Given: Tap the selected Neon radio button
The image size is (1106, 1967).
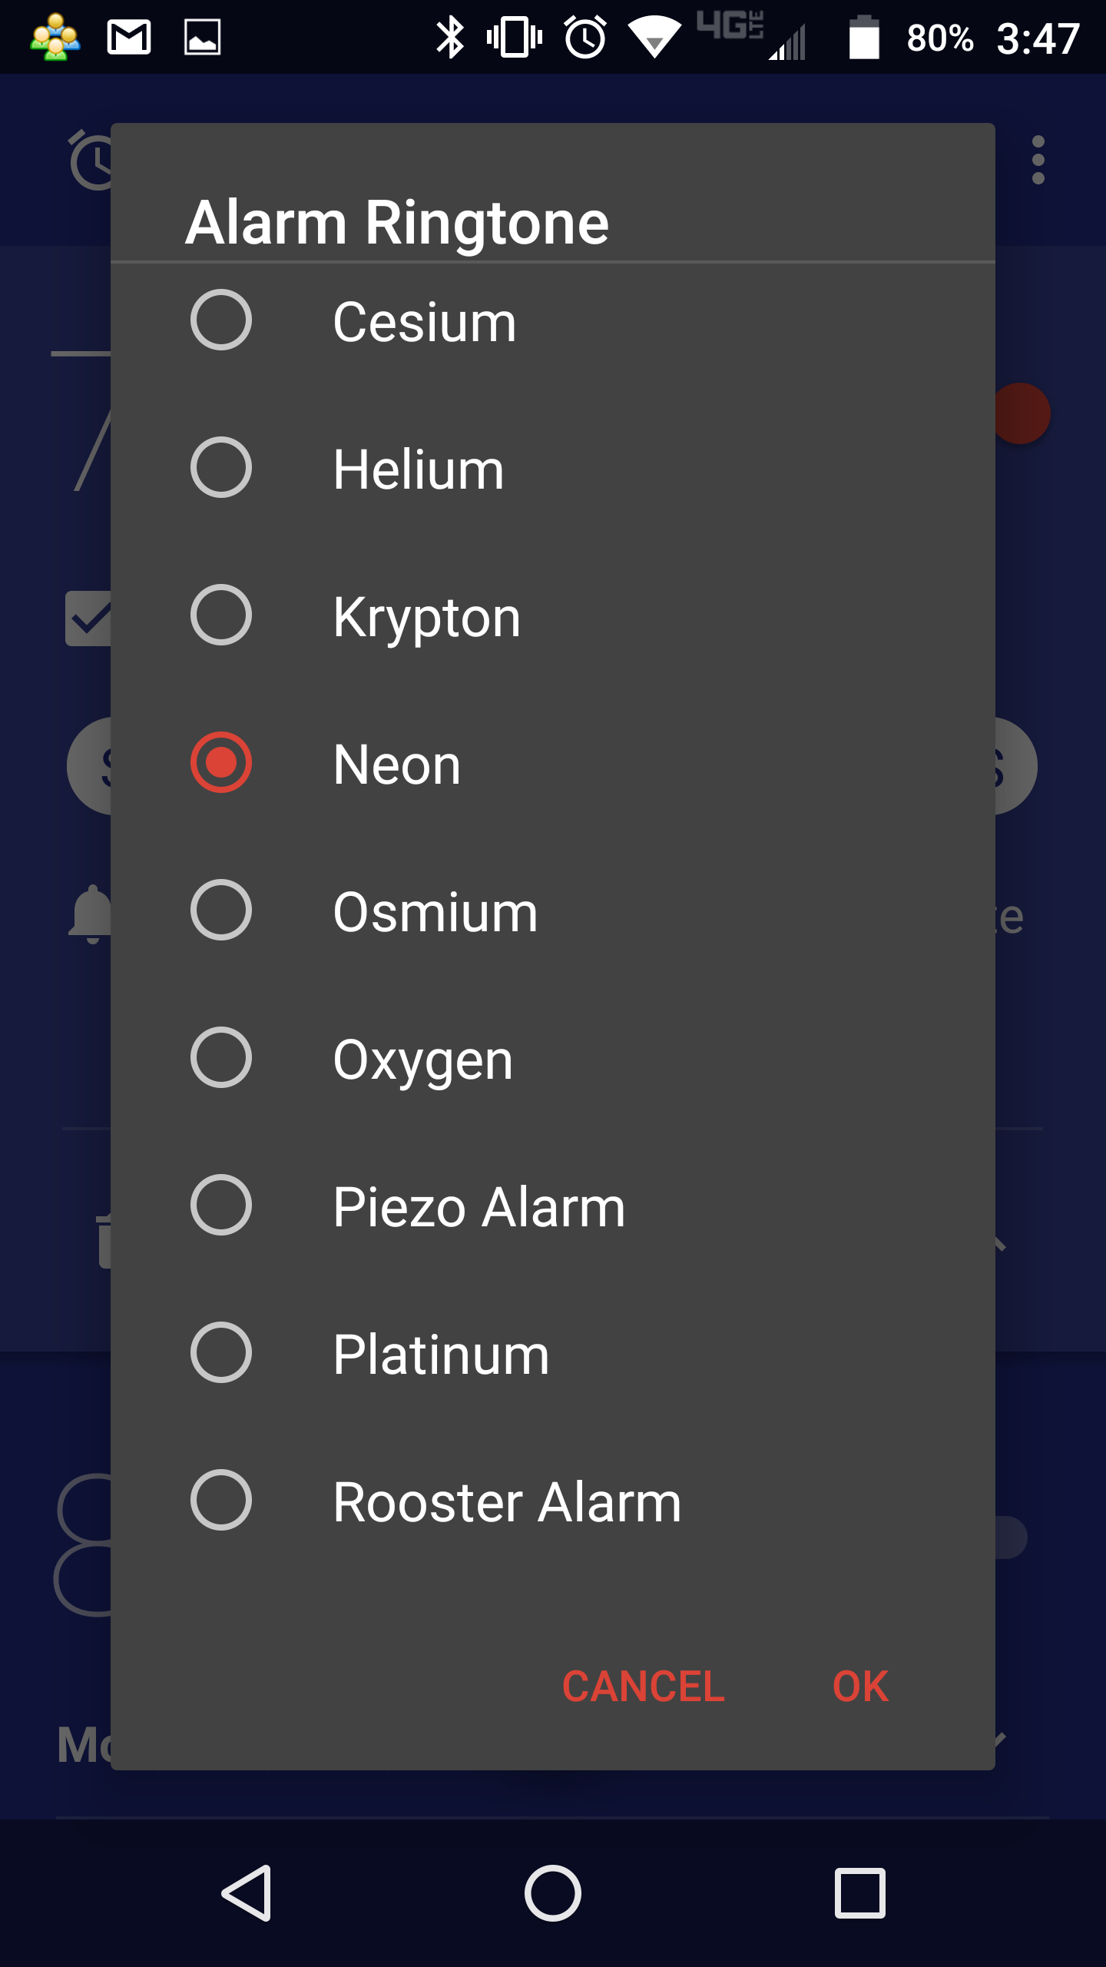Looking at the screenshot, I should click(221, 762).
